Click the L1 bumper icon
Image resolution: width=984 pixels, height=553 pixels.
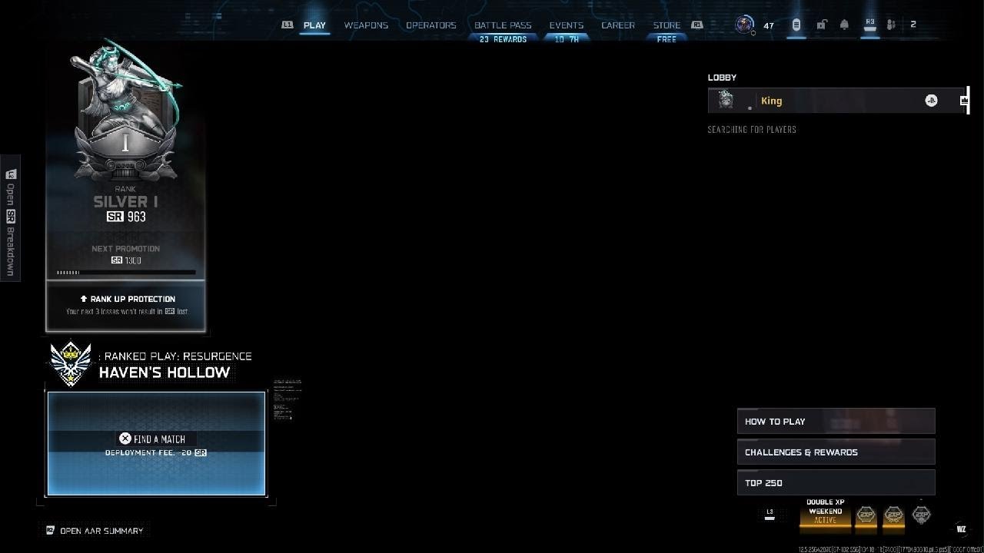pyautogui.click(x=288, y=25)
